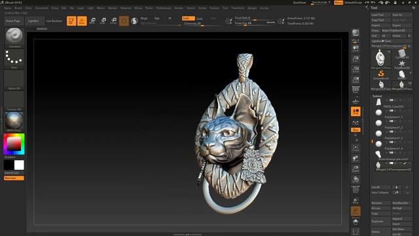Toggle the orange Qvyz rotation button

(355, 130)
